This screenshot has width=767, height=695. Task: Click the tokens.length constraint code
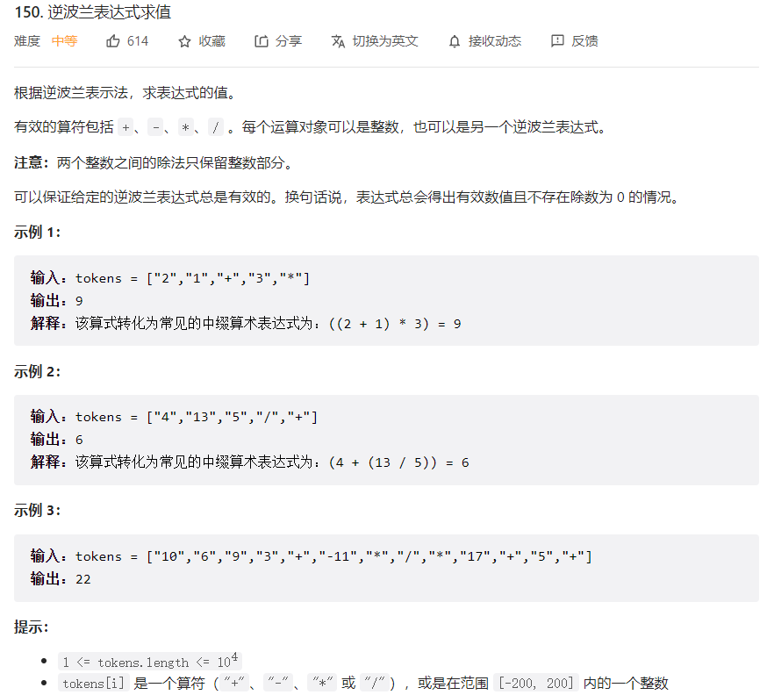(x=150, y=662)
